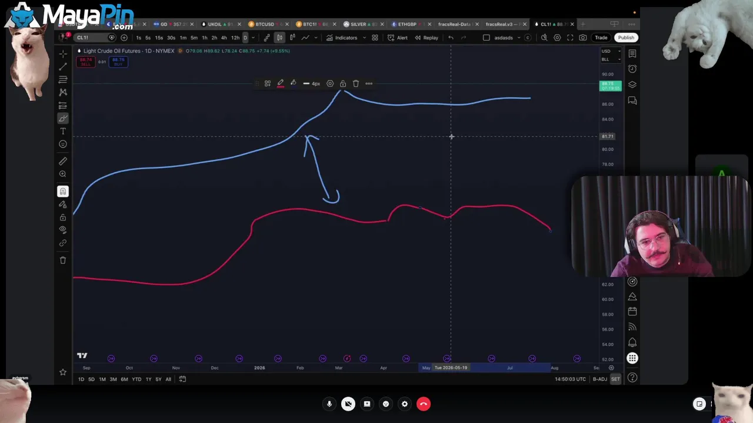Open the emoji icons tool
753x423 pixels.
click(63, 144)
